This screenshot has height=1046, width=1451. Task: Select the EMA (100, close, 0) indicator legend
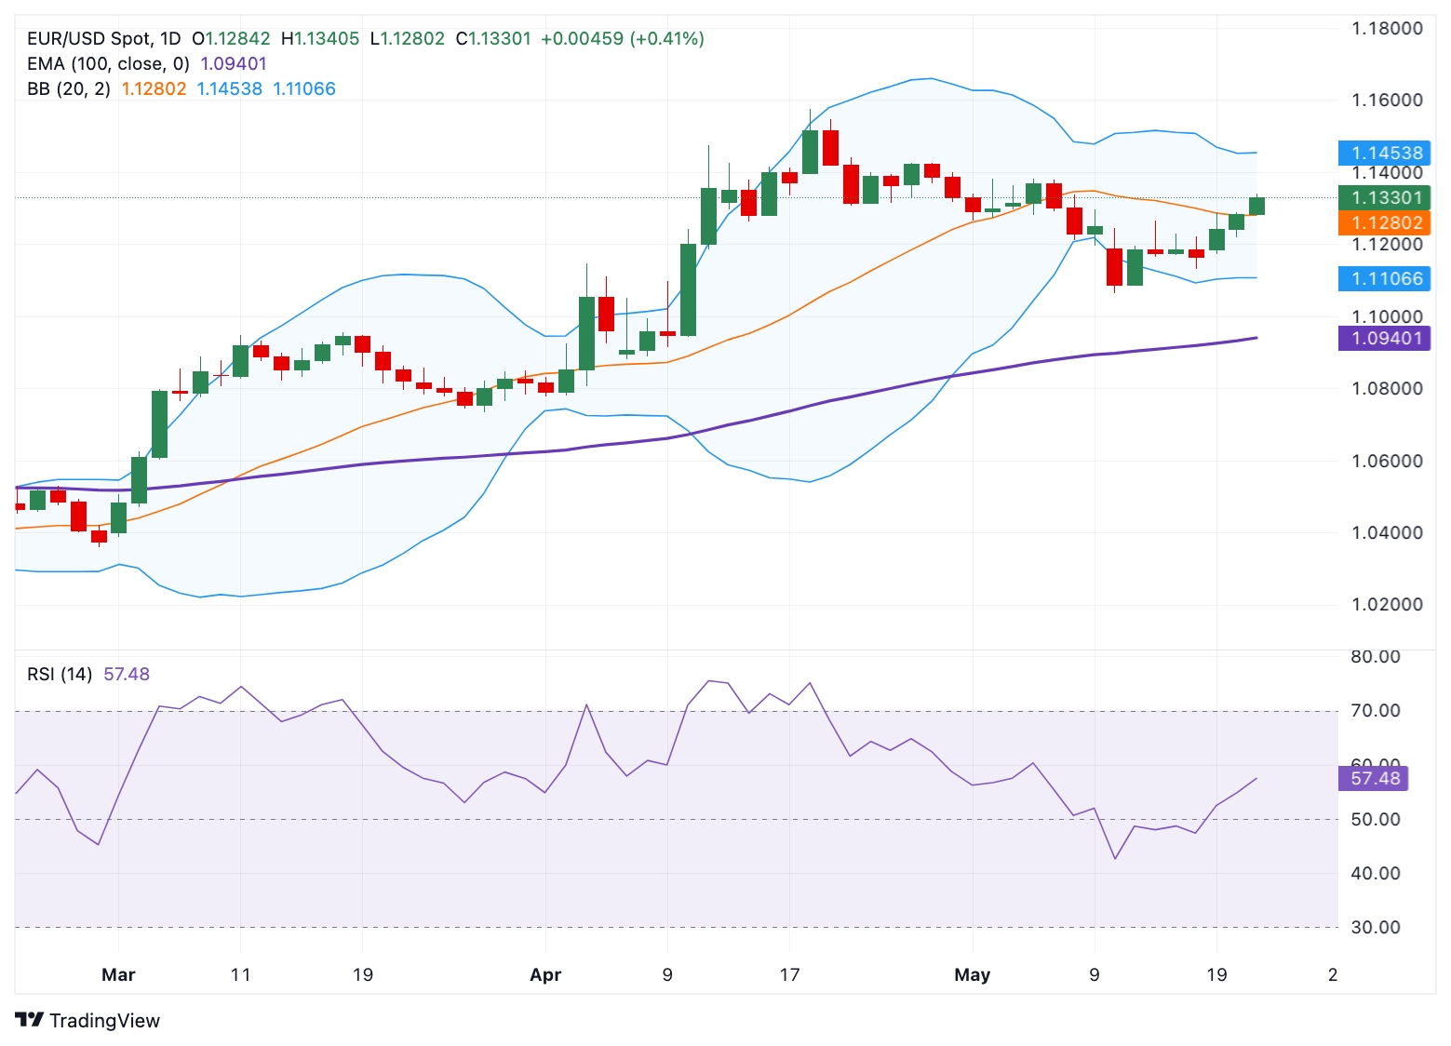108,64
